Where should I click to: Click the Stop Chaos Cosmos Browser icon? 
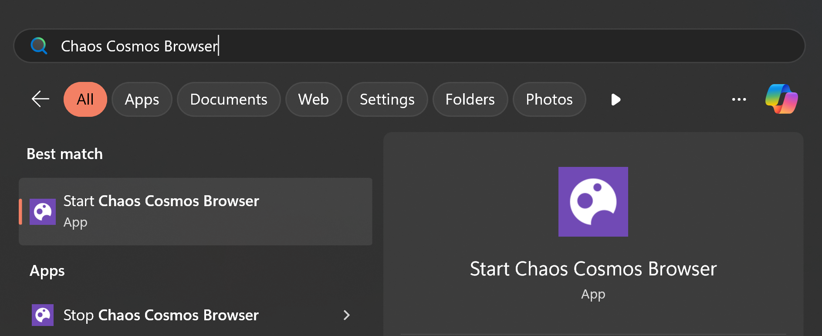click(43, 315)
